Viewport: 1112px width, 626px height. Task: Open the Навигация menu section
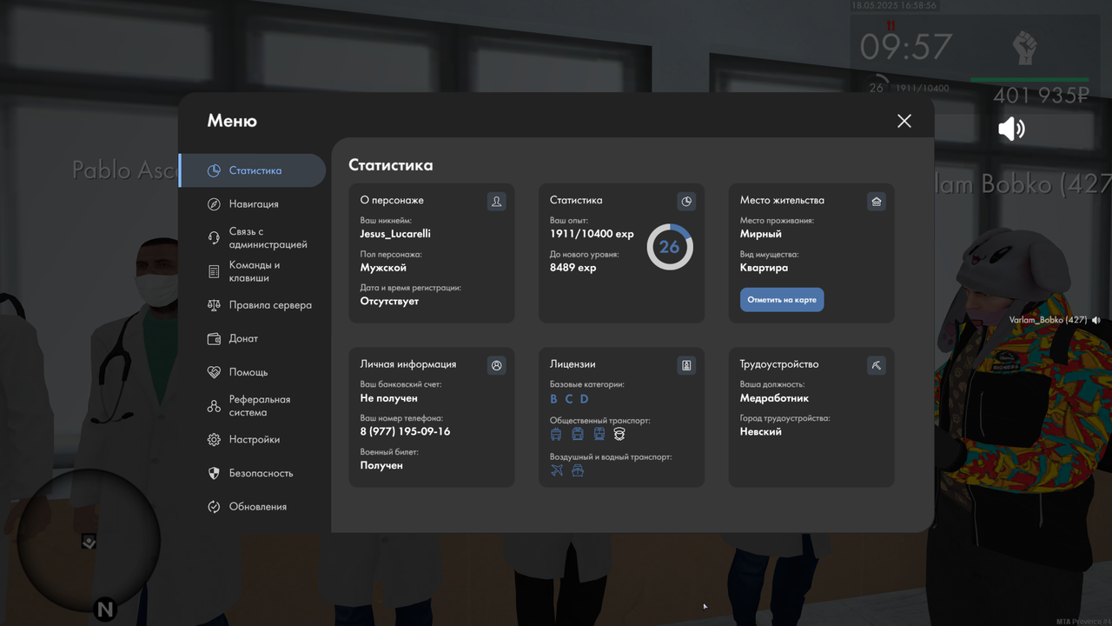[252, 204]
